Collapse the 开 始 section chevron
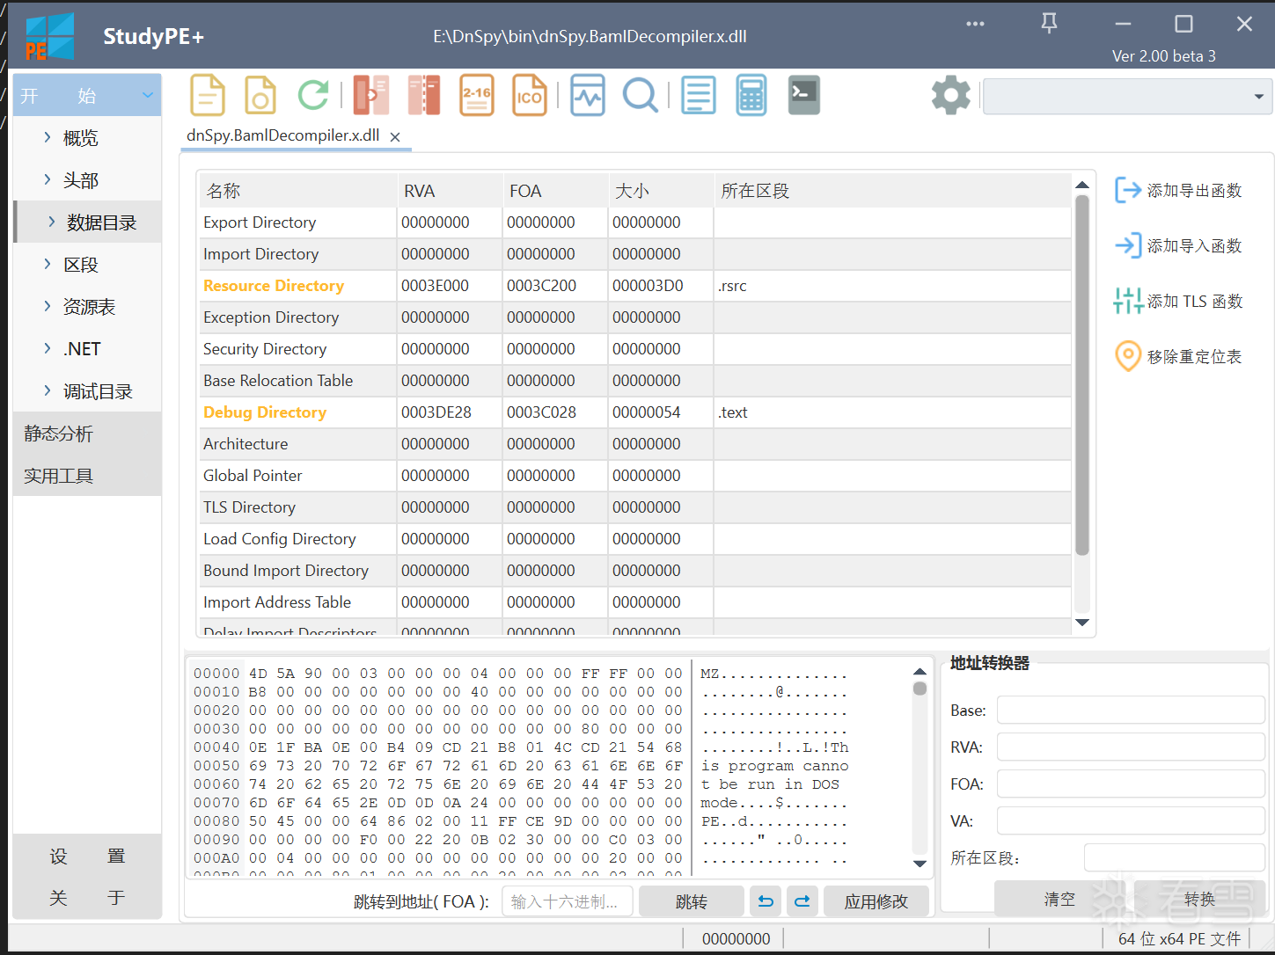Image resolution: width=1275 pixels, height=955 pixels. 147,94
